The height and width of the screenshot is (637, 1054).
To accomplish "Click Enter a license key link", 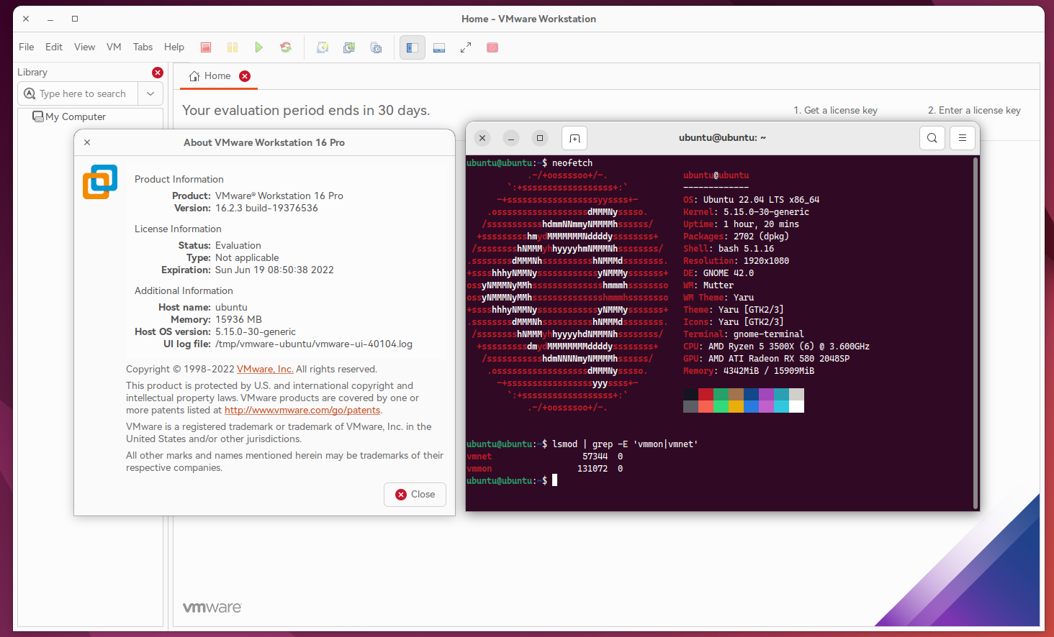I will tap(974, 110).
